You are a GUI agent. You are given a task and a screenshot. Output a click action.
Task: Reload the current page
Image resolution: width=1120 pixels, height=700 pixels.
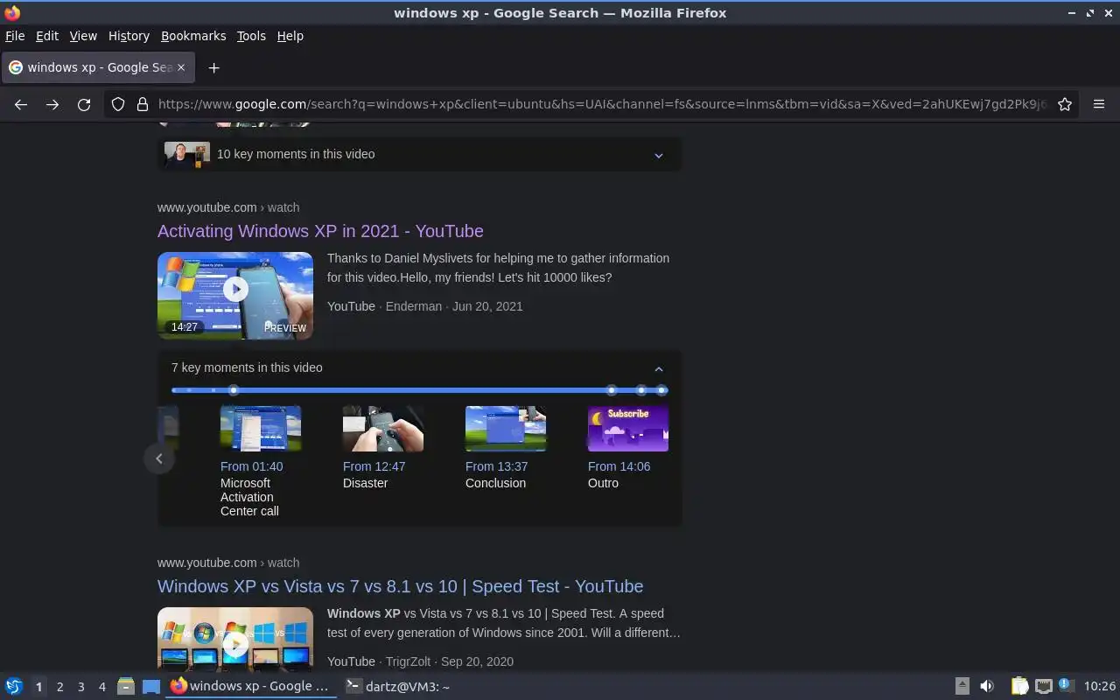click(84, 104)
